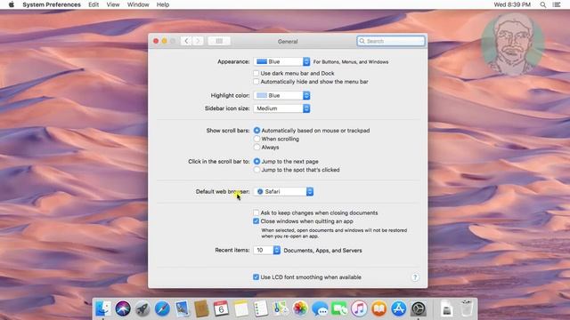Open Notification Center menu bar icon
The height and width of the screenshot is (320, 570).
pos(557,4)
